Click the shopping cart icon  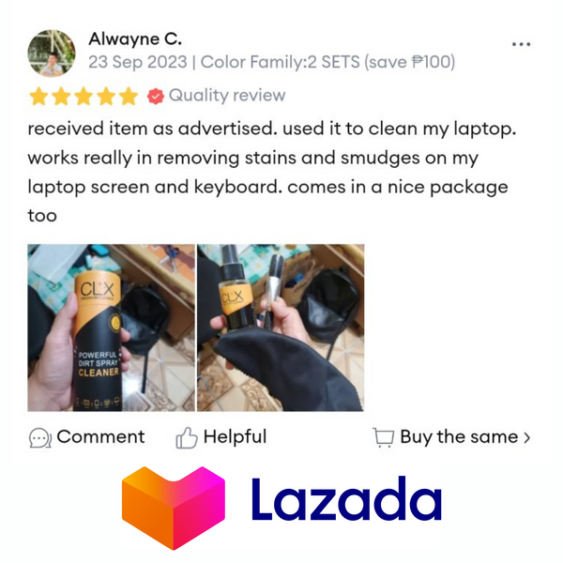tap(383, 437)
